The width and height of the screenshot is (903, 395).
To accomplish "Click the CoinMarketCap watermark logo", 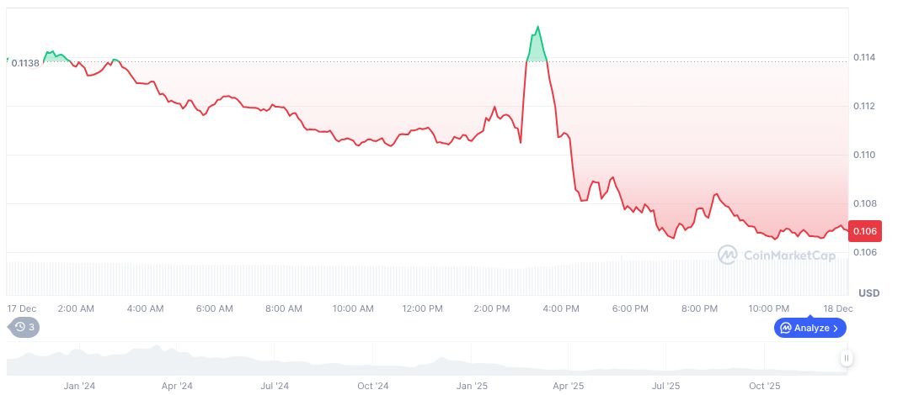I will pyautogui.click(x=777, y=255).
